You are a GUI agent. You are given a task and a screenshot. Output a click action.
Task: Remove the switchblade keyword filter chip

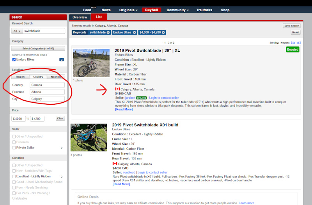click(x=108, y=32)
